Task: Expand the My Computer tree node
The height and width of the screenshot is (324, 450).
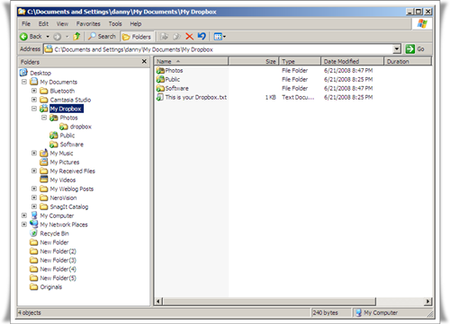Action: click(x=24, y=215)
